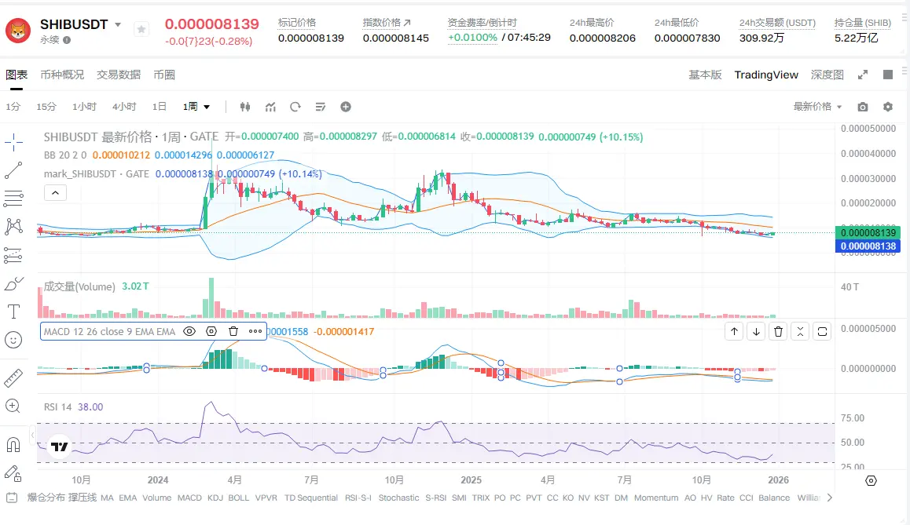Move the MACD pane down
The image size is (910, 525).
(756, 331)
